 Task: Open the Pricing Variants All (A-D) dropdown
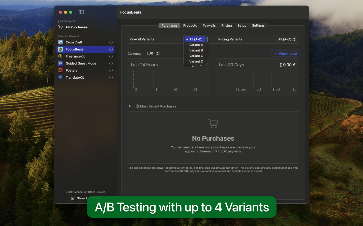pyautogui.click(x=287, y=39)
